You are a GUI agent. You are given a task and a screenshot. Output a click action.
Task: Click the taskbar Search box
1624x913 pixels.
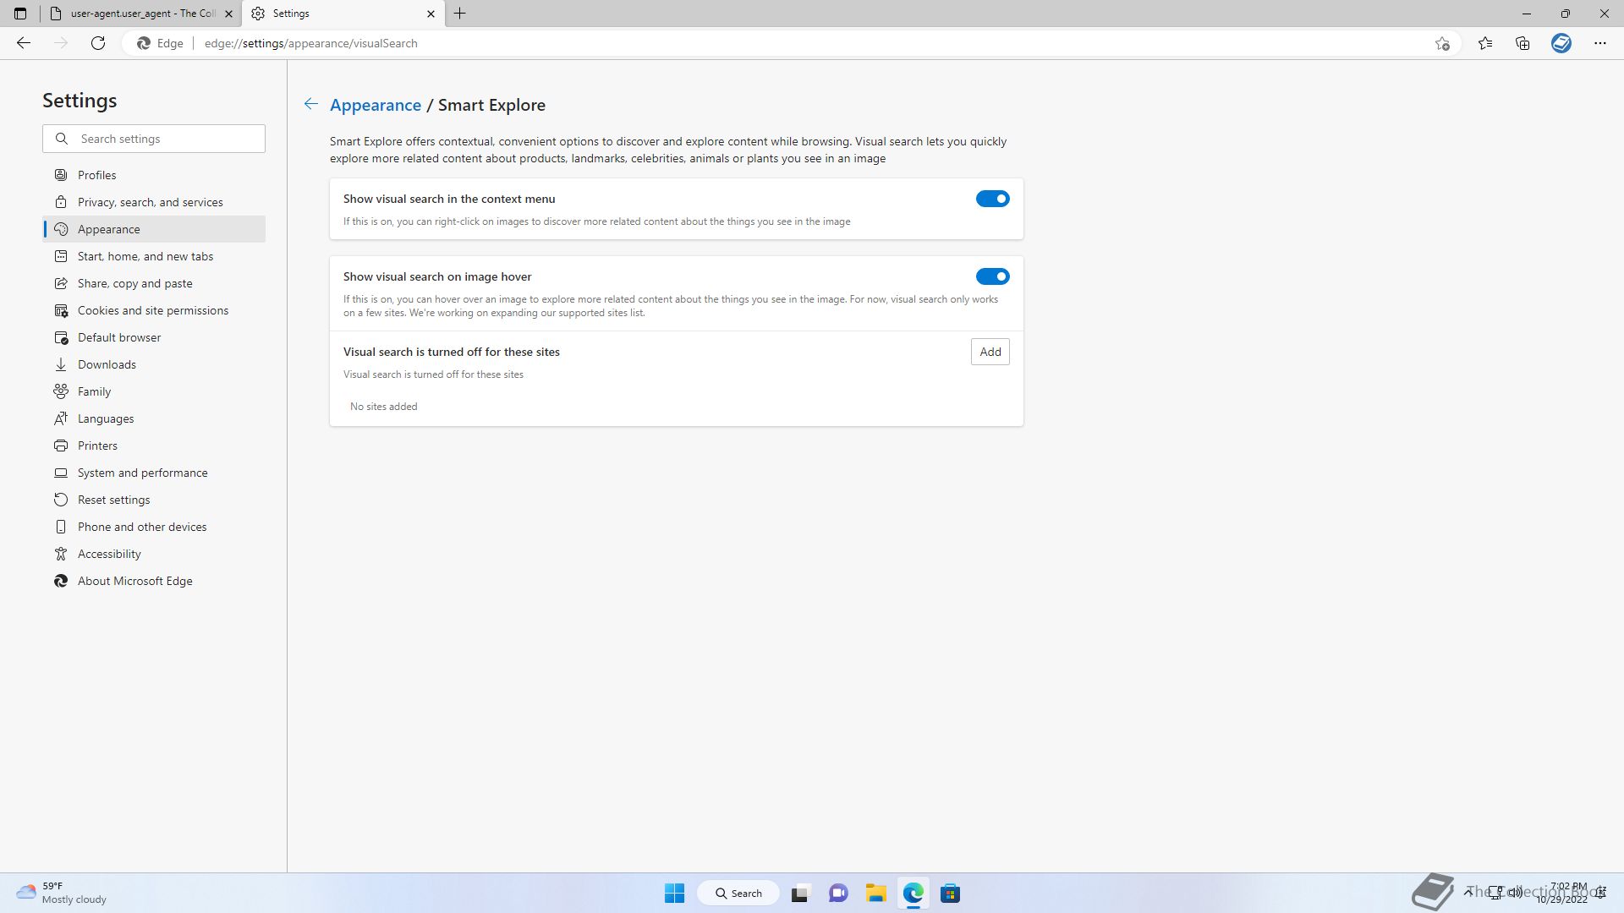(x=738, y=893)
